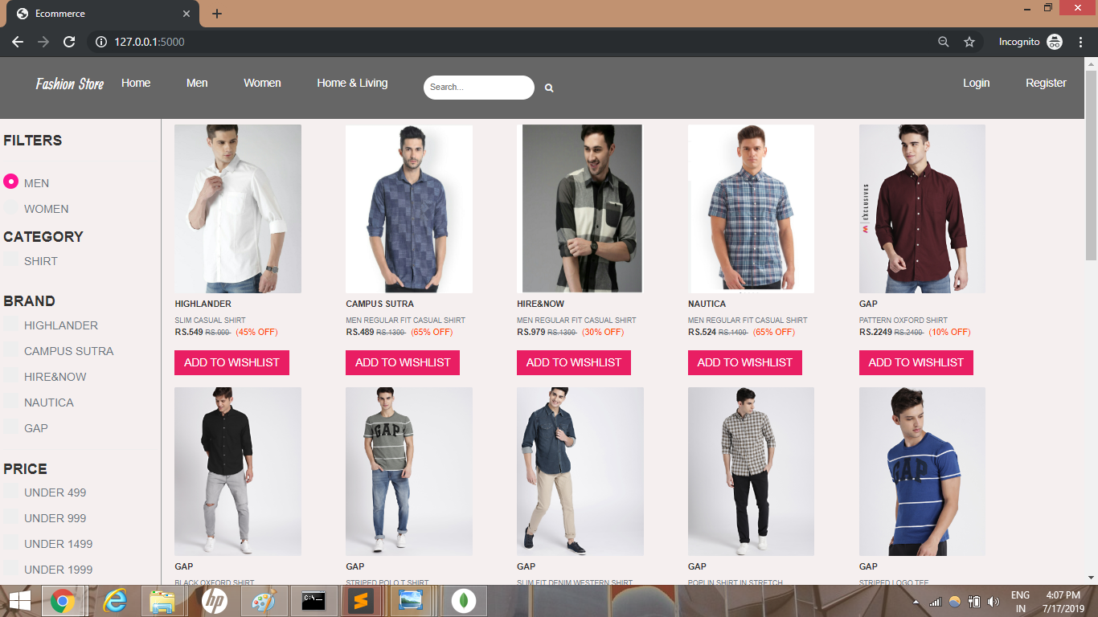Reload the page with the refresh icon
The image size is (1098, 617).
tap(69, 42)
